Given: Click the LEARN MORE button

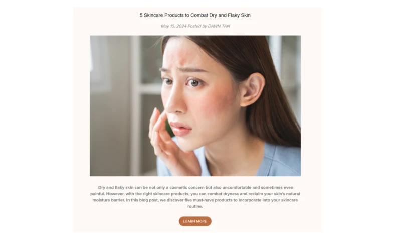Looking at the screenshot, I should tap(195, 221).
